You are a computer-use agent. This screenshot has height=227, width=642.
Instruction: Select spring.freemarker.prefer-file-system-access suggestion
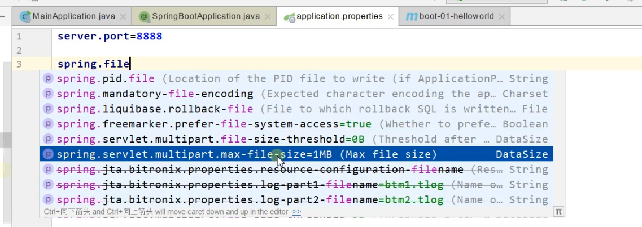[296, 124]
